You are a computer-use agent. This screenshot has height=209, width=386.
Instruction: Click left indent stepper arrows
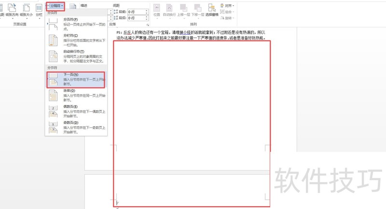[110, 12]
